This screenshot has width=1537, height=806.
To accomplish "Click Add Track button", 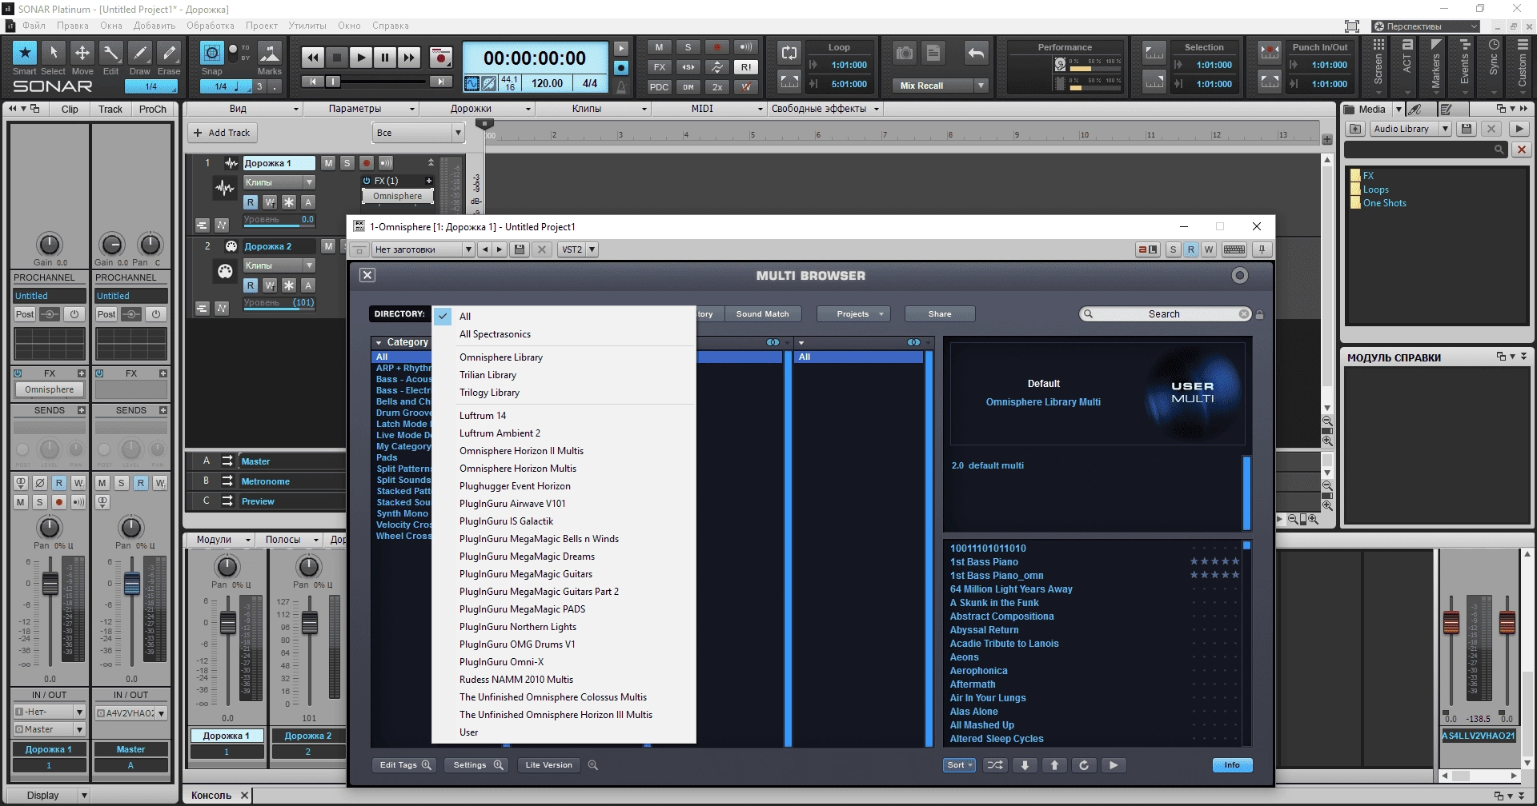I will click(222, 133).
